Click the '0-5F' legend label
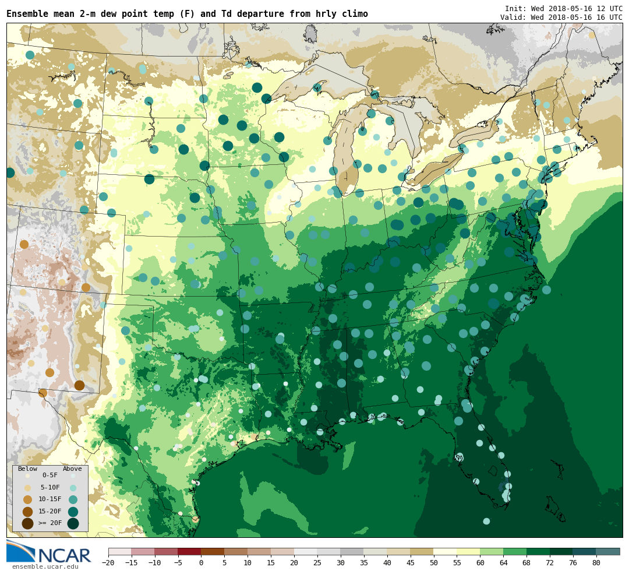Image resolution: width=629 pixels, height=574 pixels. click(x=50, y=476)
